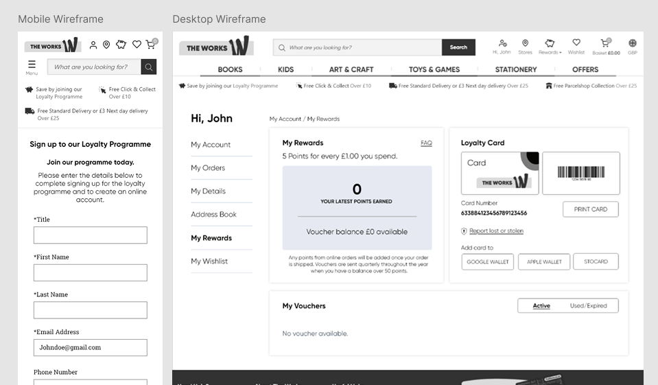Screen dimensions: 658x385
Task: Open the Hi, John account icon
Action: [502, 43]
